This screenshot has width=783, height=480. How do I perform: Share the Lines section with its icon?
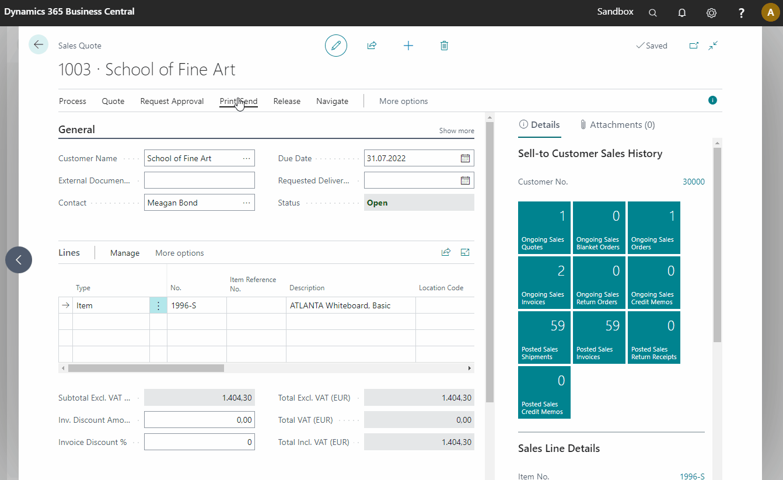pos(446,252)
